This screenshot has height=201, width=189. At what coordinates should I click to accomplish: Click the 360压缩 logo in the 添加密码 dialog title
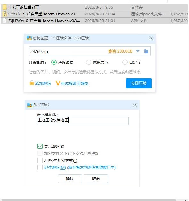pyautogui.click(x=30, y=105)
